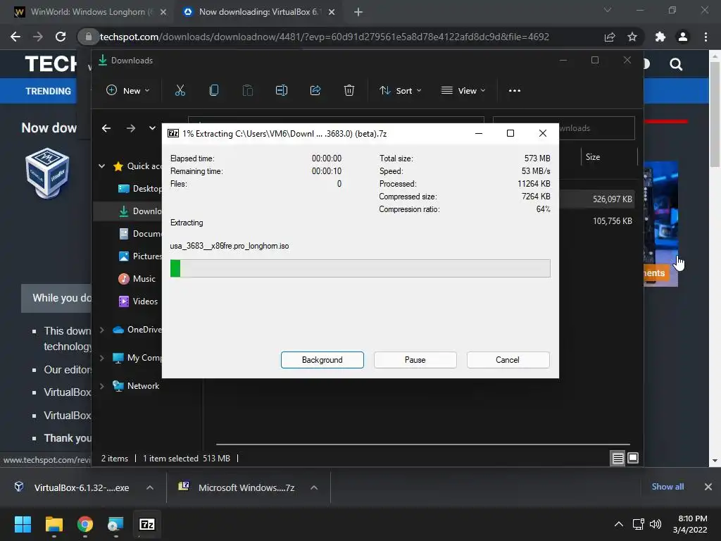This screenshot has height=541, width=721.
Task: Click the 7-Zip taskbar icon
Action: pyautogui.click(x=147, y=524)
